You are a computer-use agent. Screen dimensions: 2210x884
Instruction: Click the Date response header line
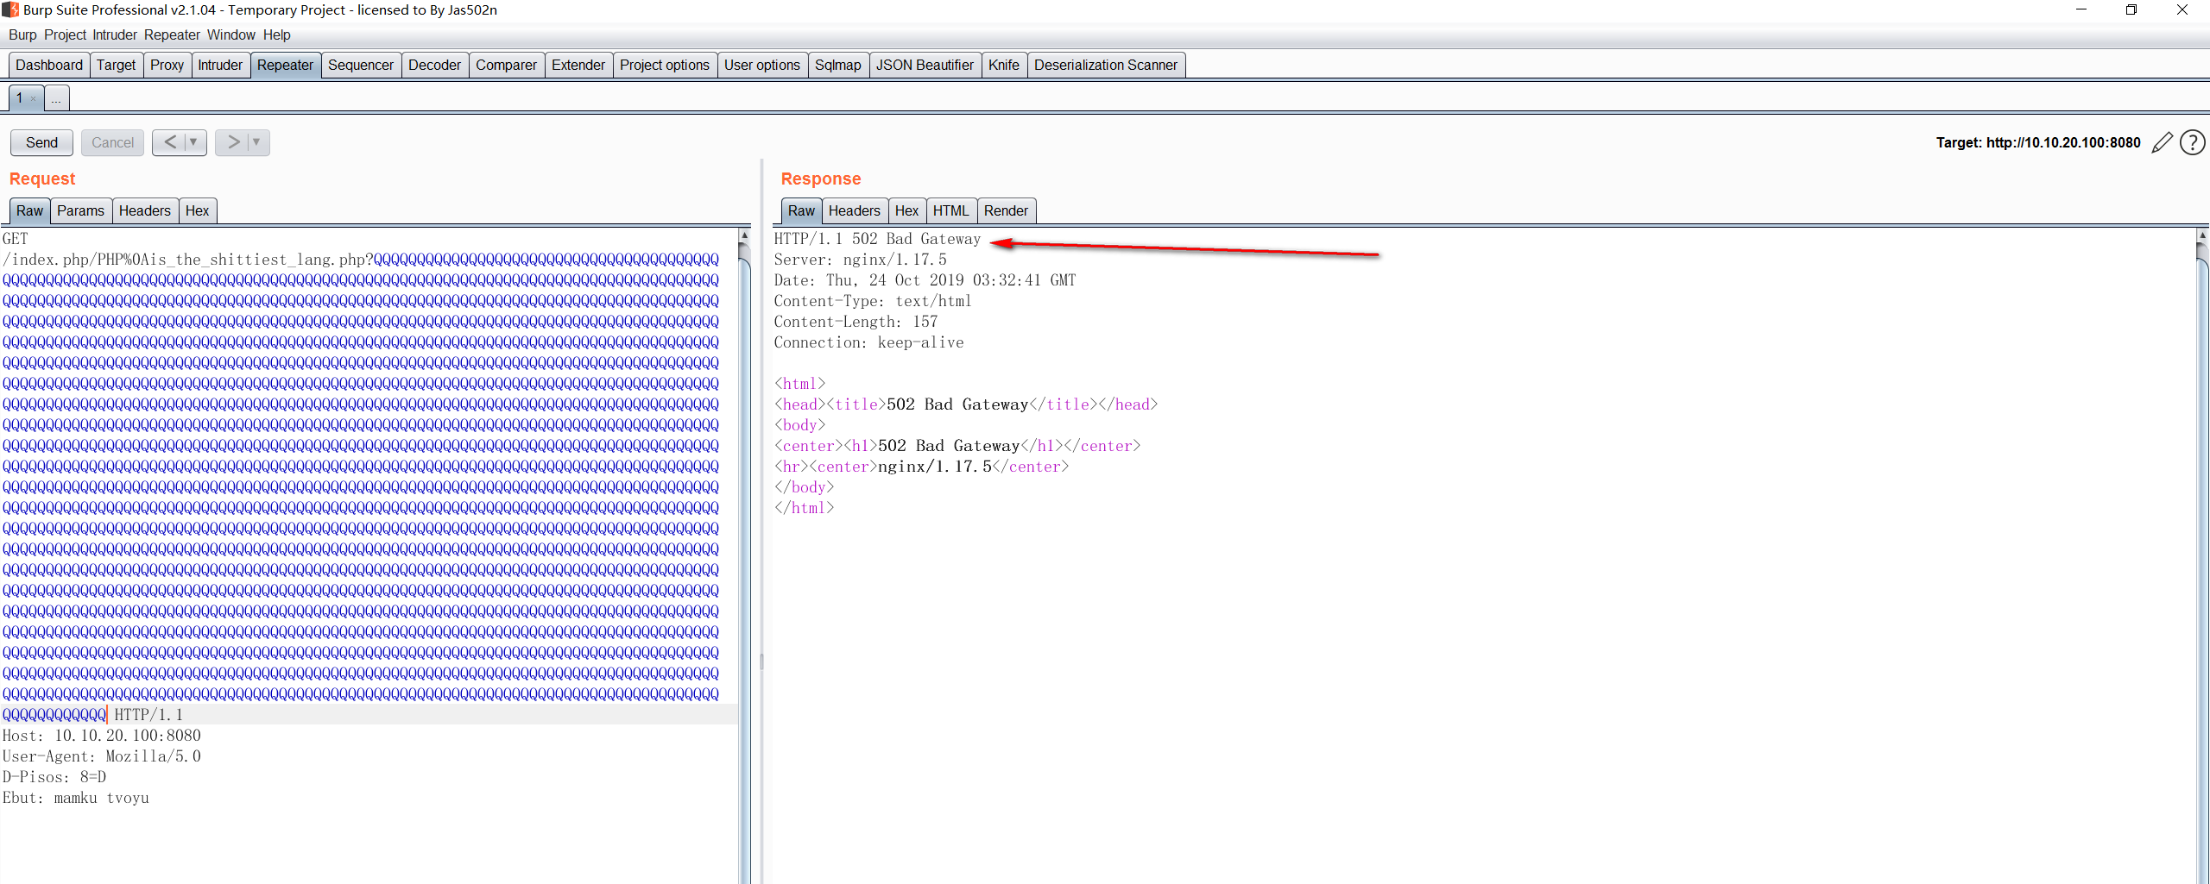point(925,280)
